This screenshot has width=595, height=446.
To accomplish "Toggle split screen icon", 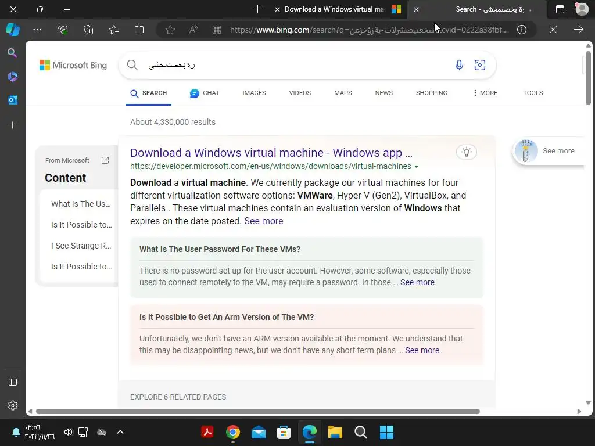I will (x=139, y=30).
